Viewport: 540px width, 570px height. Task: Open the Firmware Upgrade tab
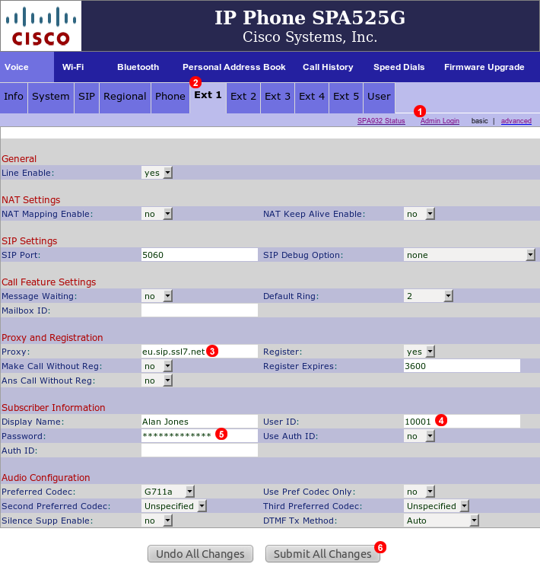pos(484,67)
